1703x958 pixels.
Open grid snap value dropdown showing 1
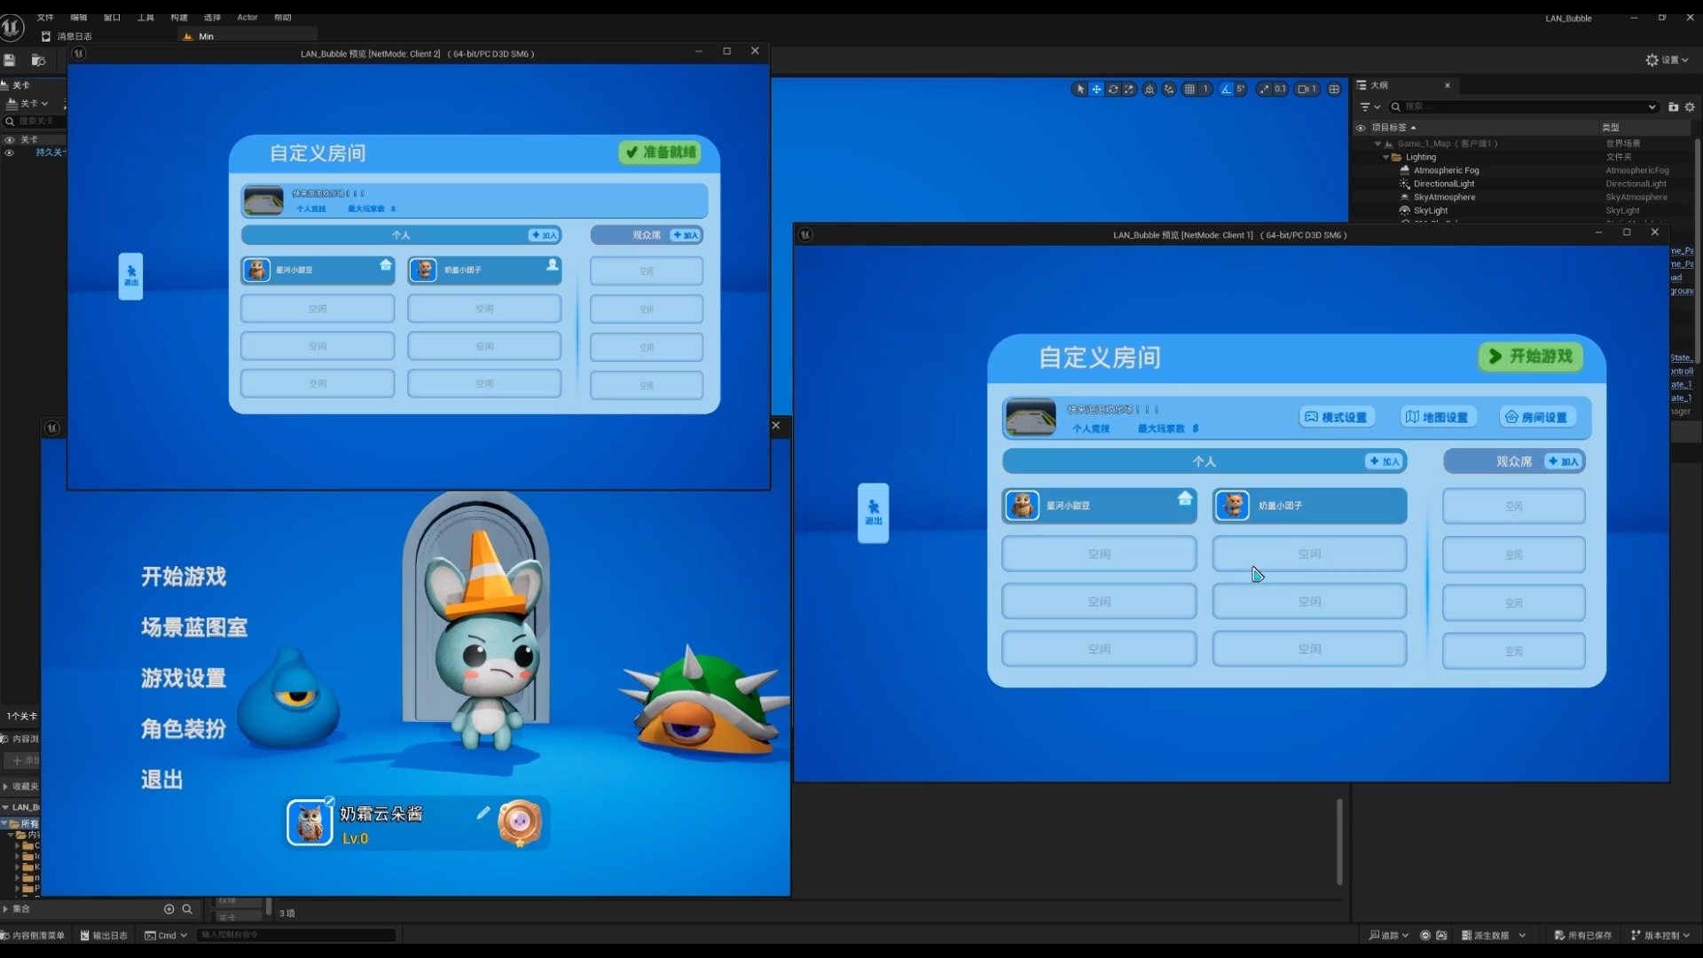1205,89
